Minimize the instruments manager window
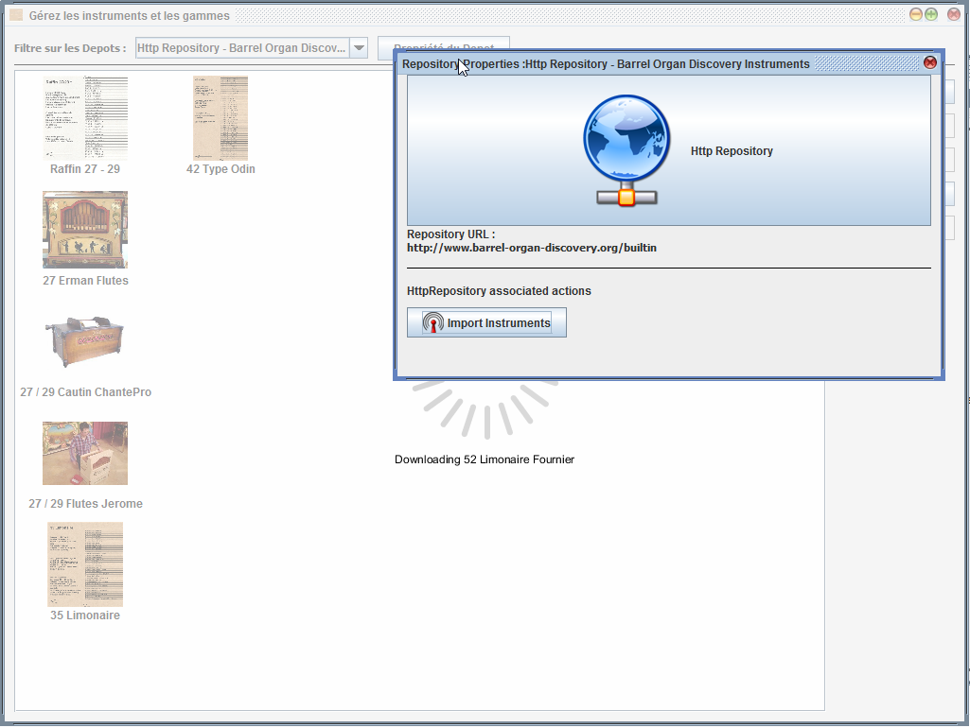Image resolution: width=970 pixels, height=728 pixels. tap(915, 15)
